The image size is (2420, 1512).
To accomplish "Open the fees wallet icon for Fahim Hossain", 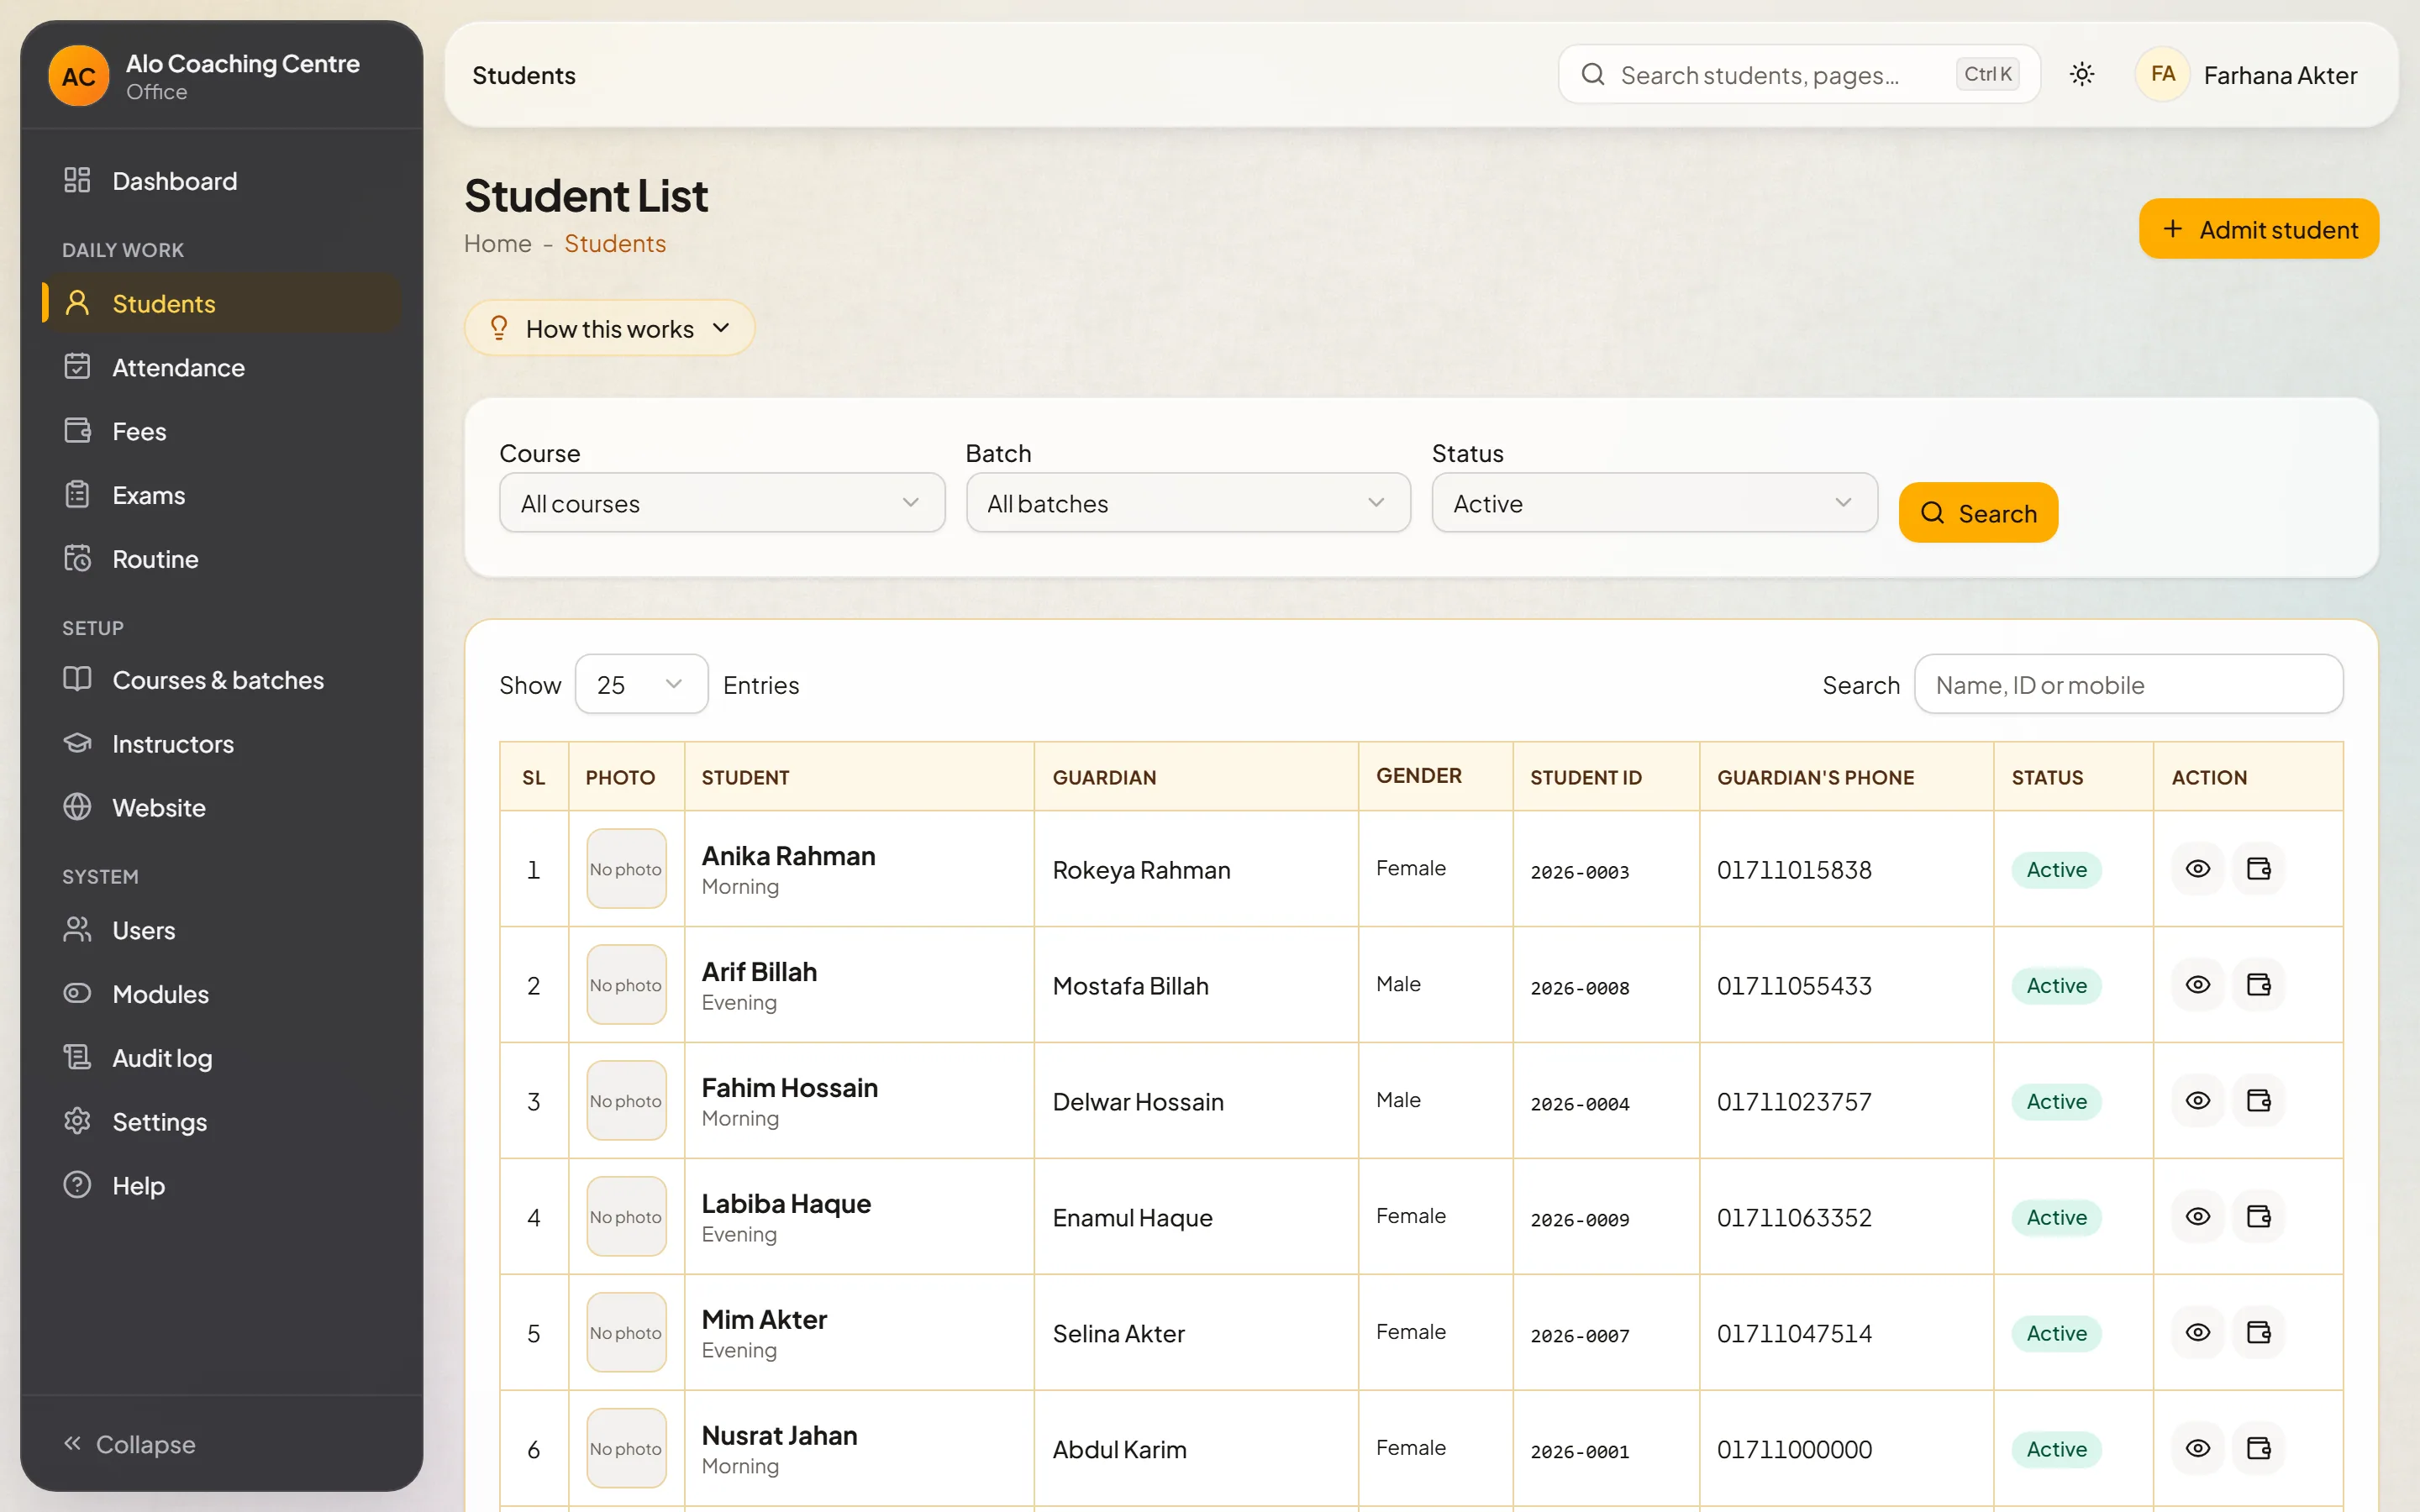I will (x=2259, y=1101).
